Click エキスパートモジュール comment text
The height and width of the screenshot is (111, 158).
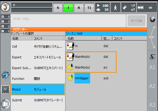[x=47, y=57]
